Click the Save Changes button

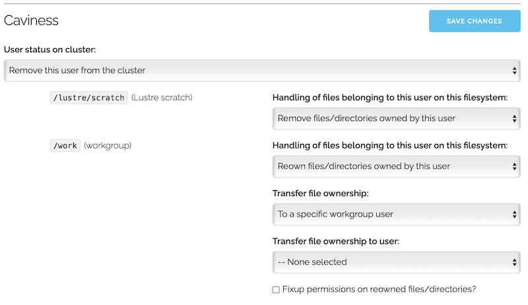(x=474, y=21)
